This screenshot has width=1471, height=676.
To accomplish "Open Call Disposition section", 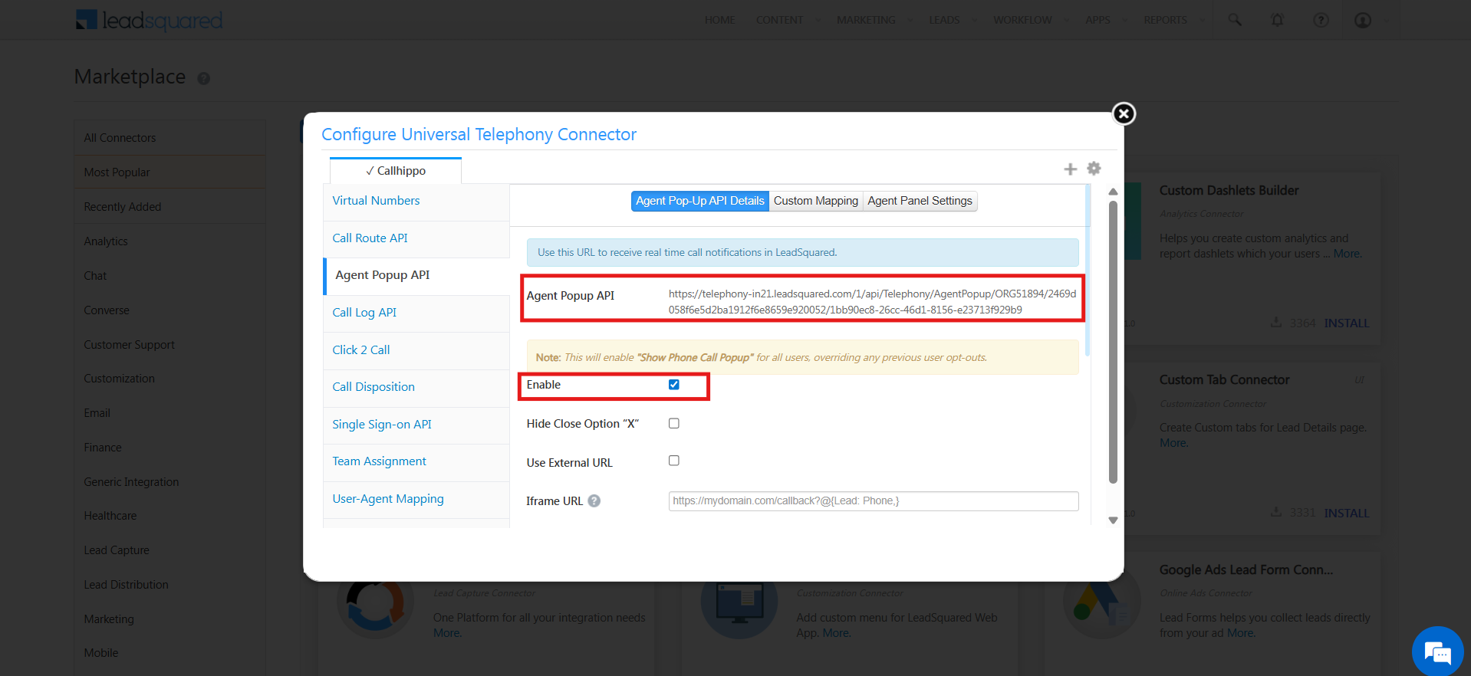I will pyautogui.click(x=416, y=387).
